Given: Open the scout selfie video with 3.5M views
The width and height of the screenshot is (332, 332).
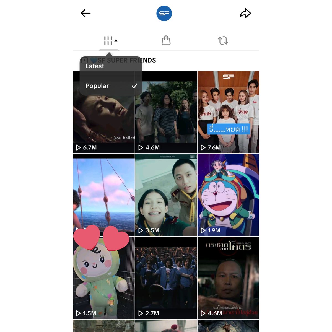Looking at the screenshot, I should coord(166,195).
